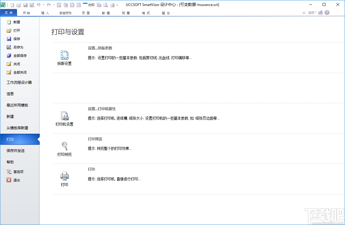Viewport: 345px width, 225px height.
Task: Click the red 退出 exit icon
Action: [9, 180]
